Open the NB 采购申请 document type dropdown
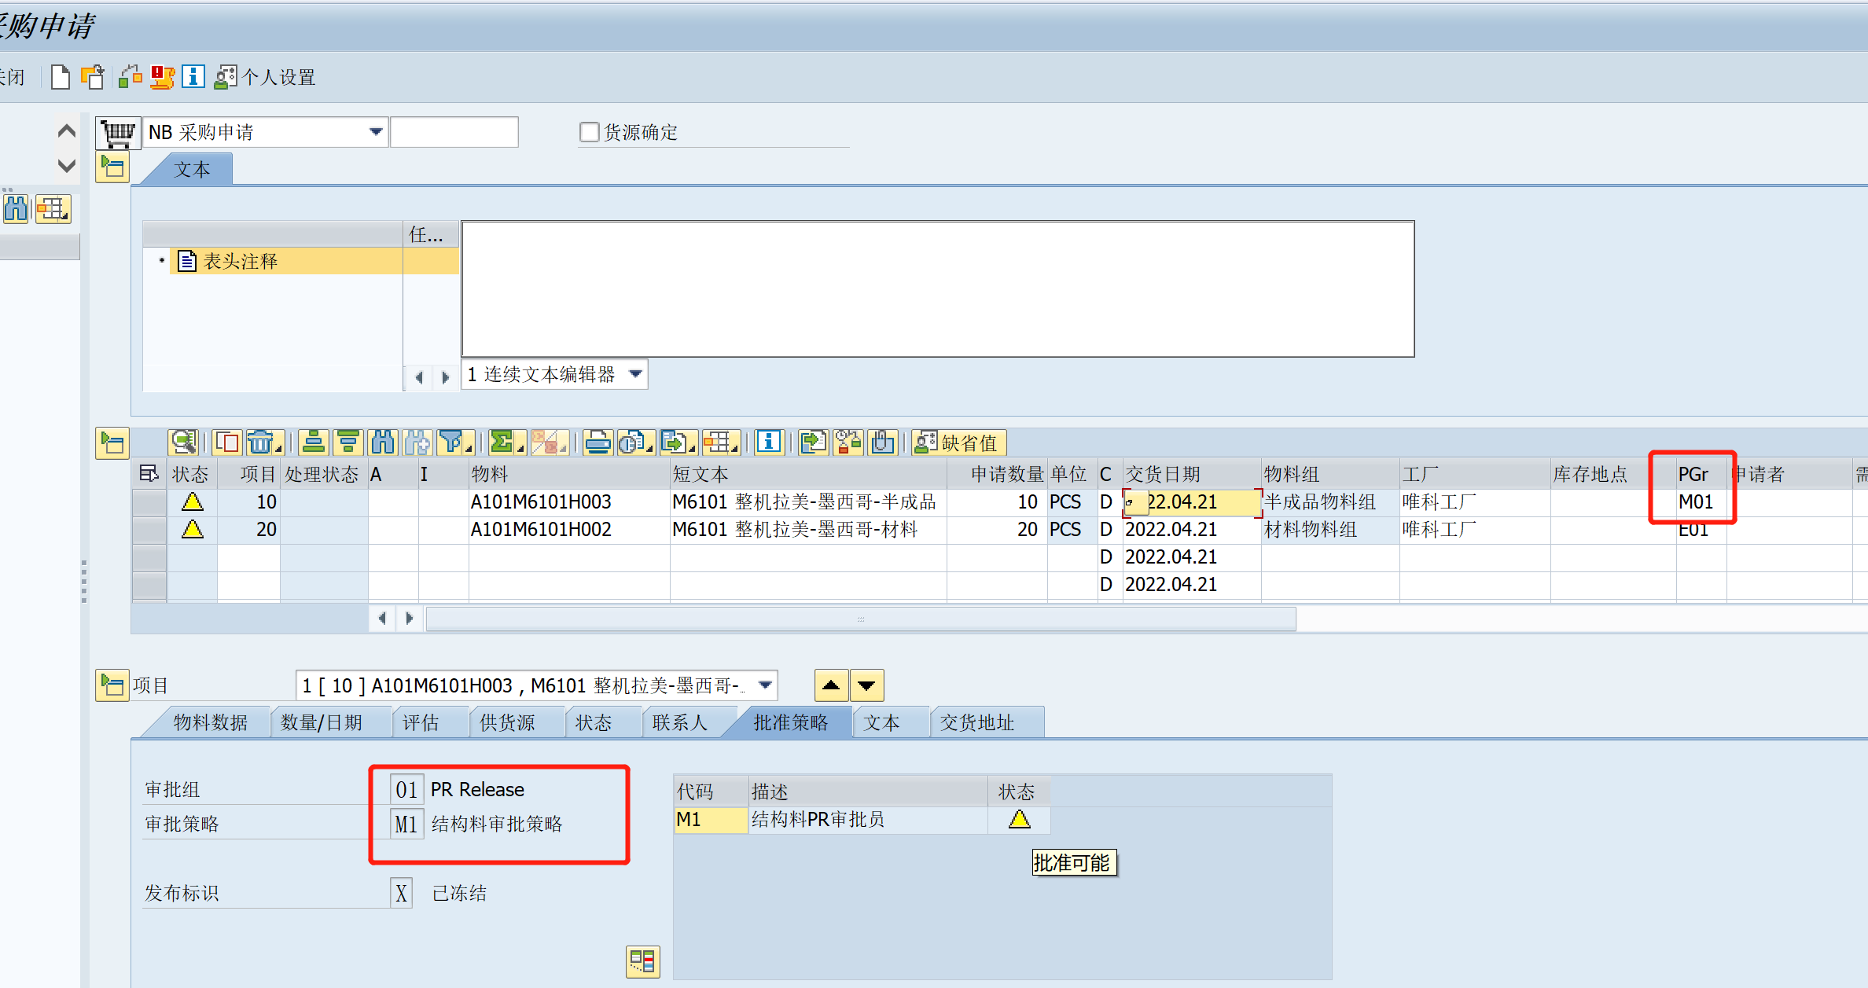This screenshot has height=988, width=1868. 376,131
